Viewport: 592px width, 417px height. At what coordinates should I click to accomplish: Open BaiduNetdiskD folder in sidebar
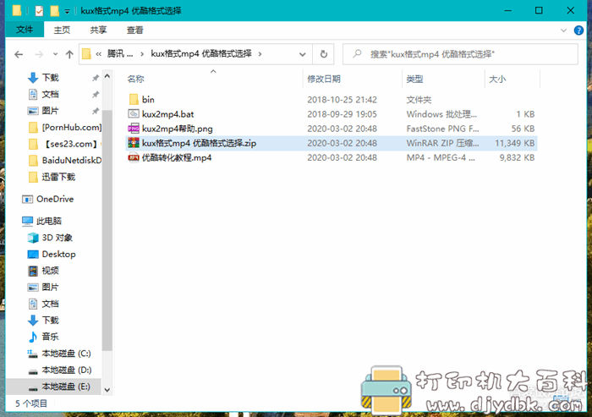[72, 161]
